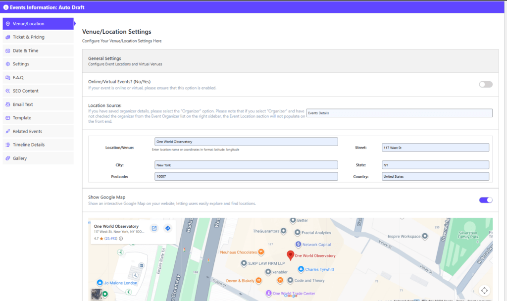The image size is (507, 301).
Task: Click the satellite view thumbnail on the map
Action: (97, 294)
